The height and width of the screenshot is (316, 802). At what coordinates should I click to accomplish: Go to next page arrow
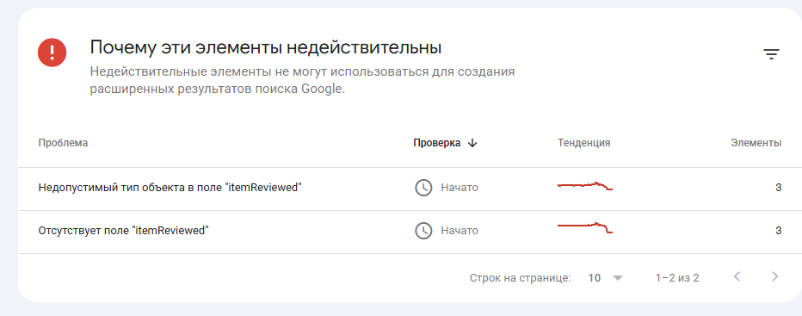[774, 277]
